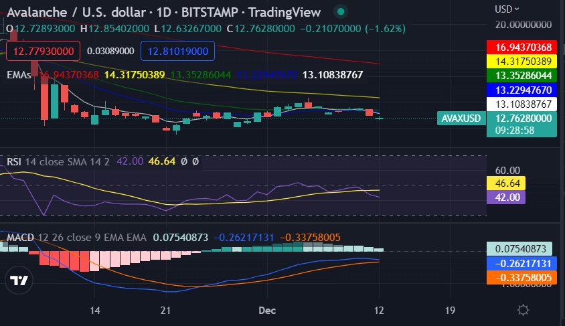Click the AVAXUSD price line label
565x326 pixels.
[461, 118]
